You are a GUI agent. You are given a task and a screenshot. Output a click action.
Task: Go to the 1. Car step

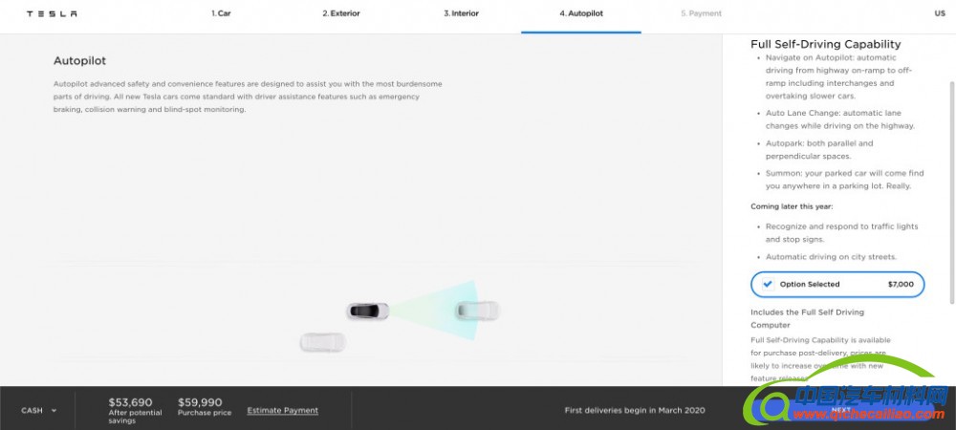221,14
